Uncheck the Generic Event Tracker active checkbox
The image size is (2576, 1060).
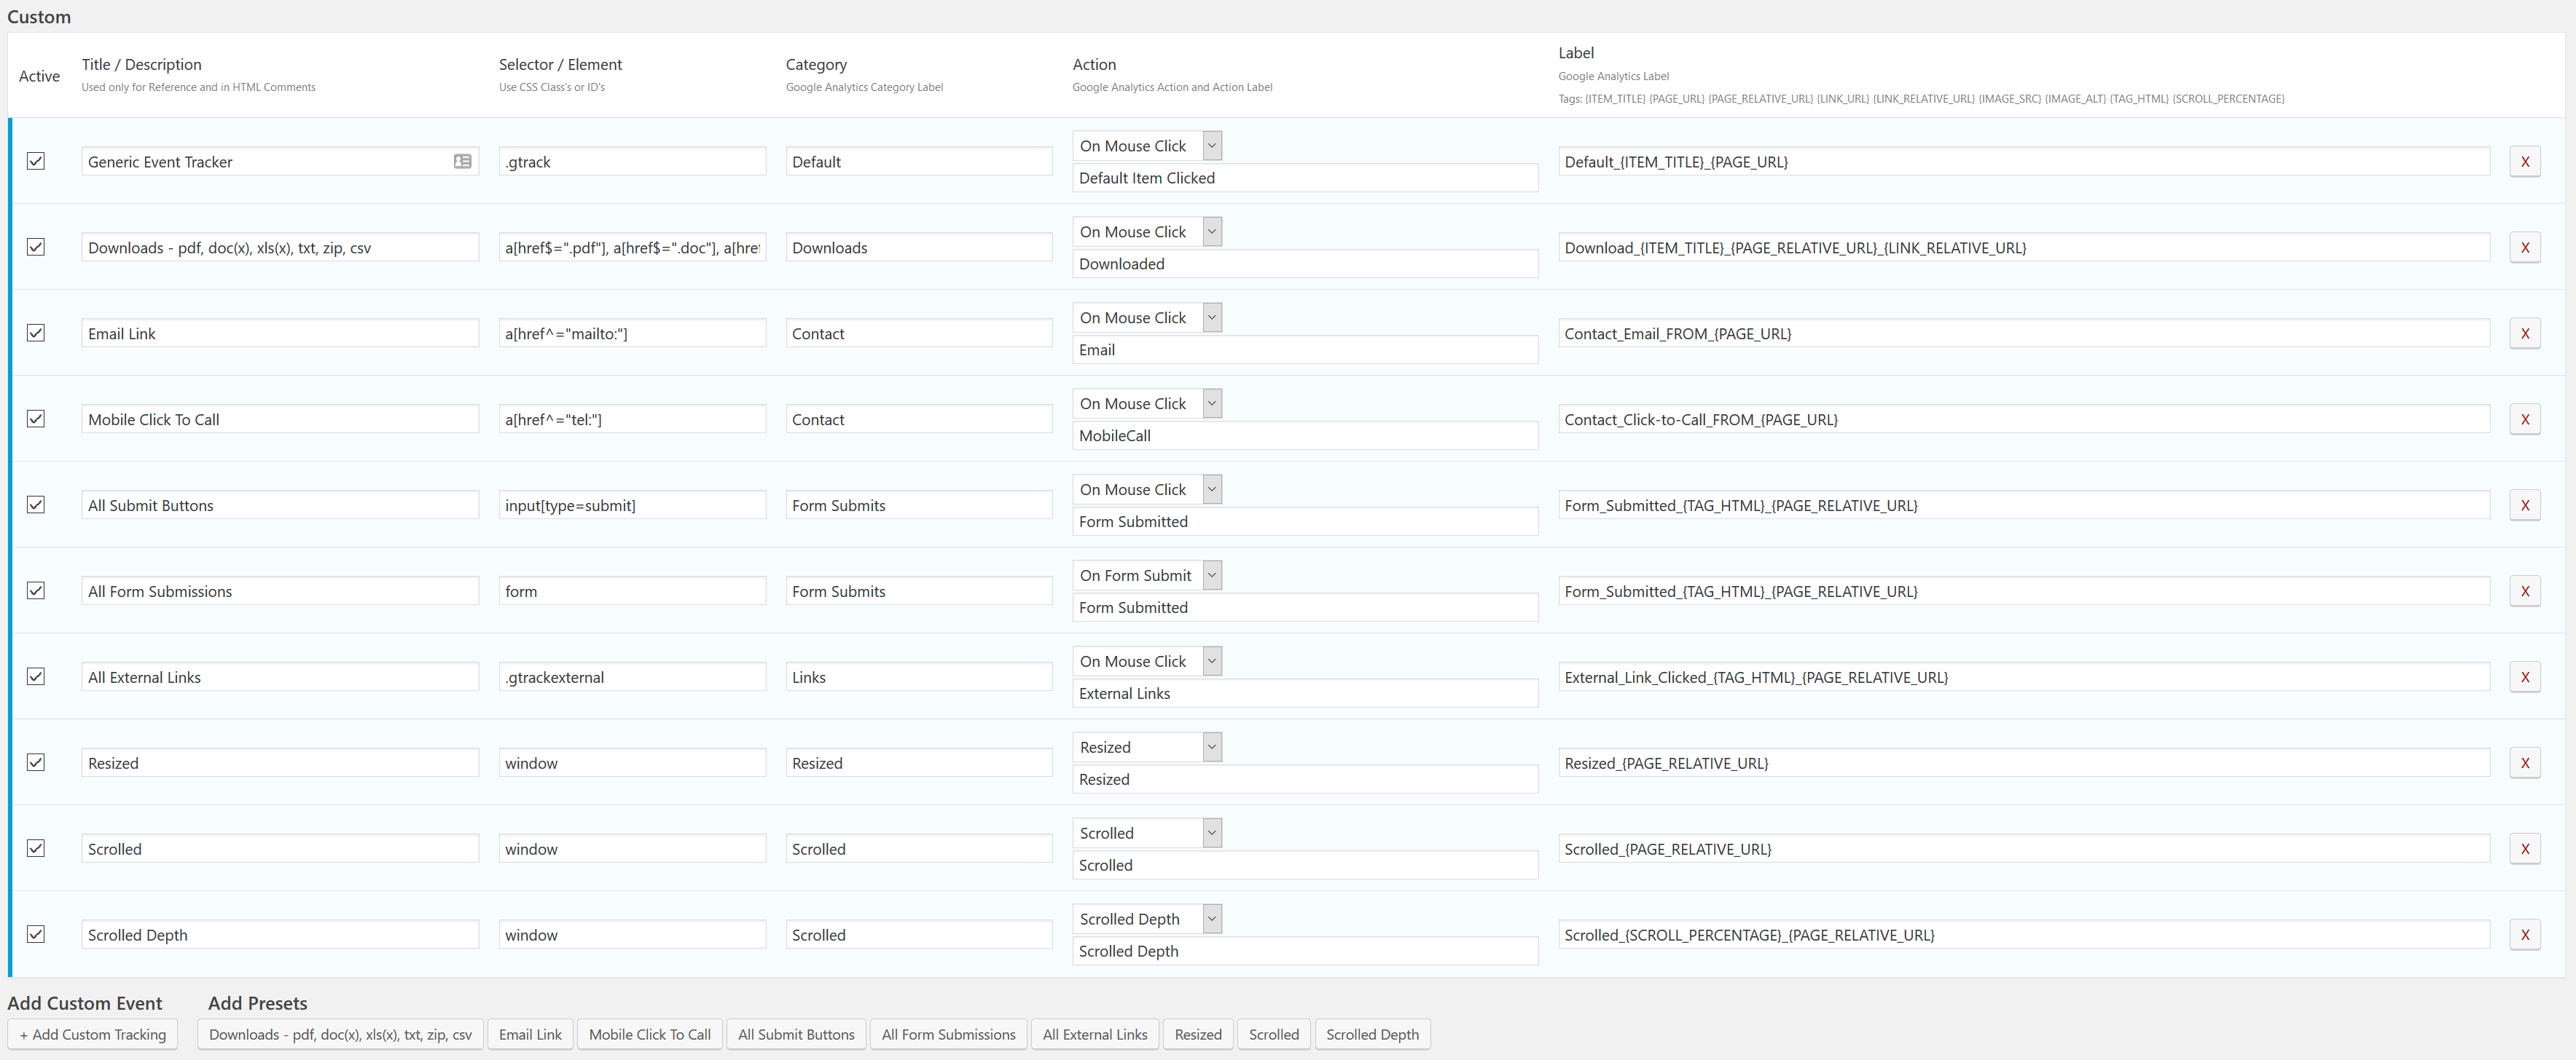coord(36,161)
